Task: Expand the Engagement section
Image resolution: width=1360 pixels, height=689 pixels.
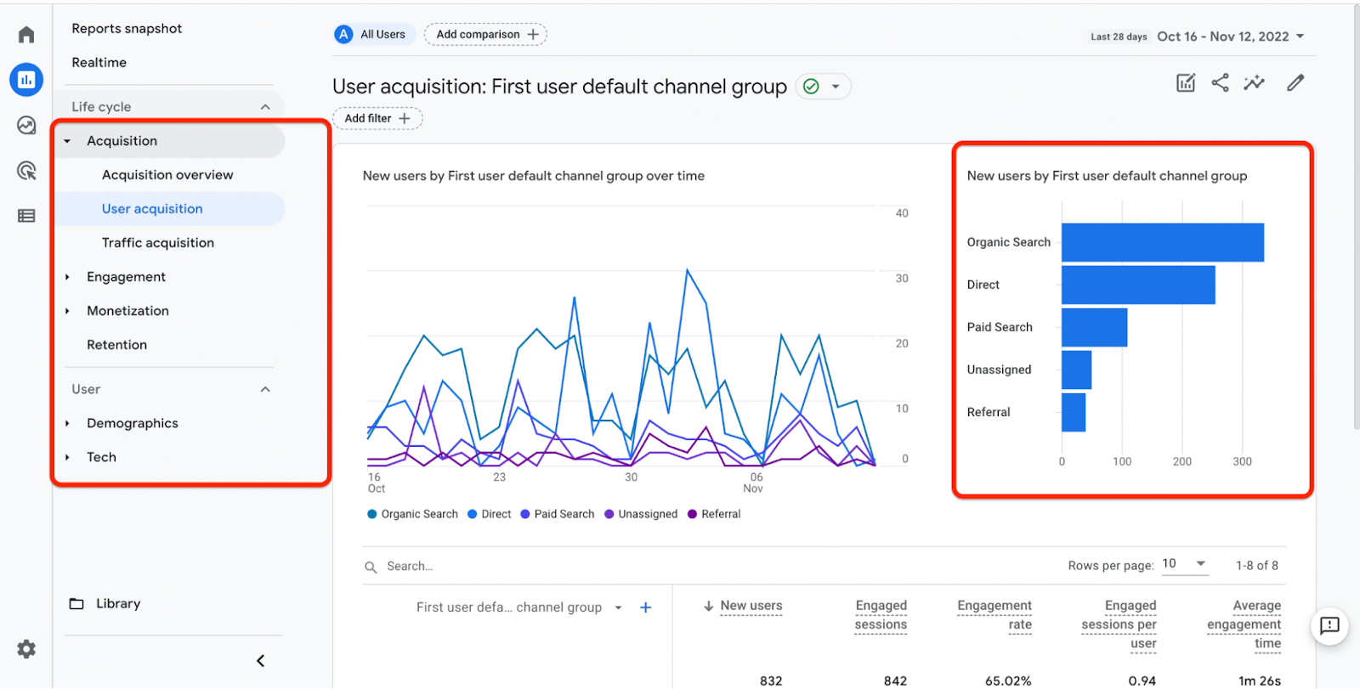Action: click(126, 277)
